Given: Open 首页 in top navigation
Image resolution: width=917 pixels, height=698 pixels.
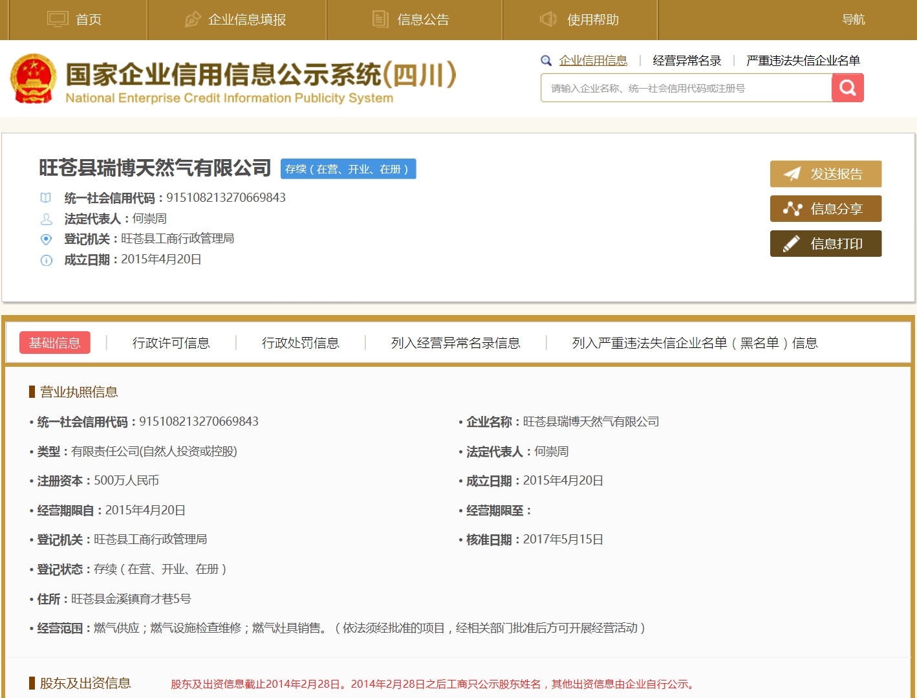Looking at the screenshot, I should point(89,19).
